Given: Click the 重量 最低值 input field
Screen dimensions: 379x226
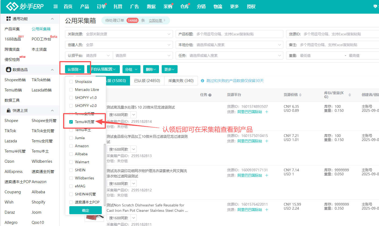Looking at the screenshot, I should [321, 55].
